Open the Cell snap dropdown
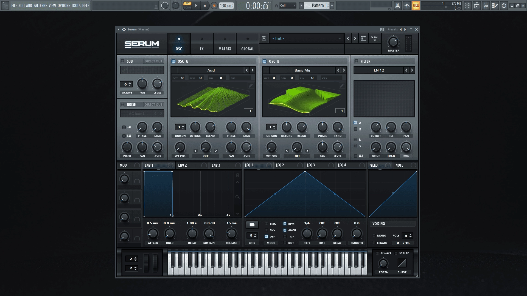This screenshot has height=296, width=527. coord(288,5)
